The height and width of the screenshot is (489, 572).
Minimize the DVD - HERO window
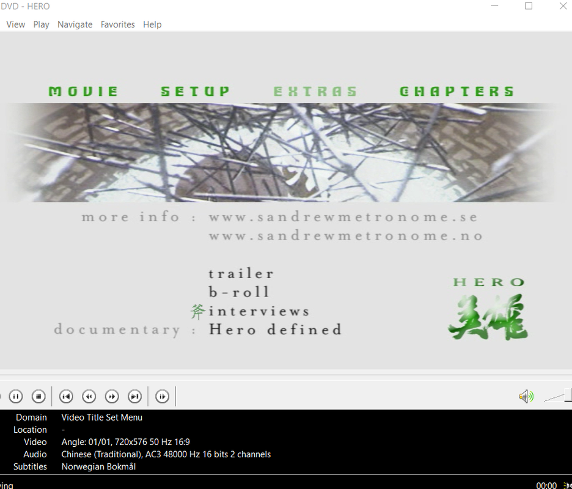point(494,6)
